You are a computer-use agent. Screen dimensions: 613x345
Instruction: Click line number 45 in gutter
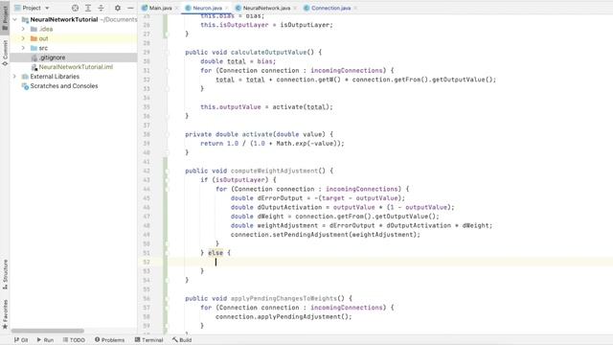pyautogui.click(x=147, y=198)
